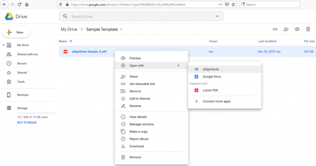Go to browser home icon
Viewport: 316px width, 166px height.
tap(27, 4)
